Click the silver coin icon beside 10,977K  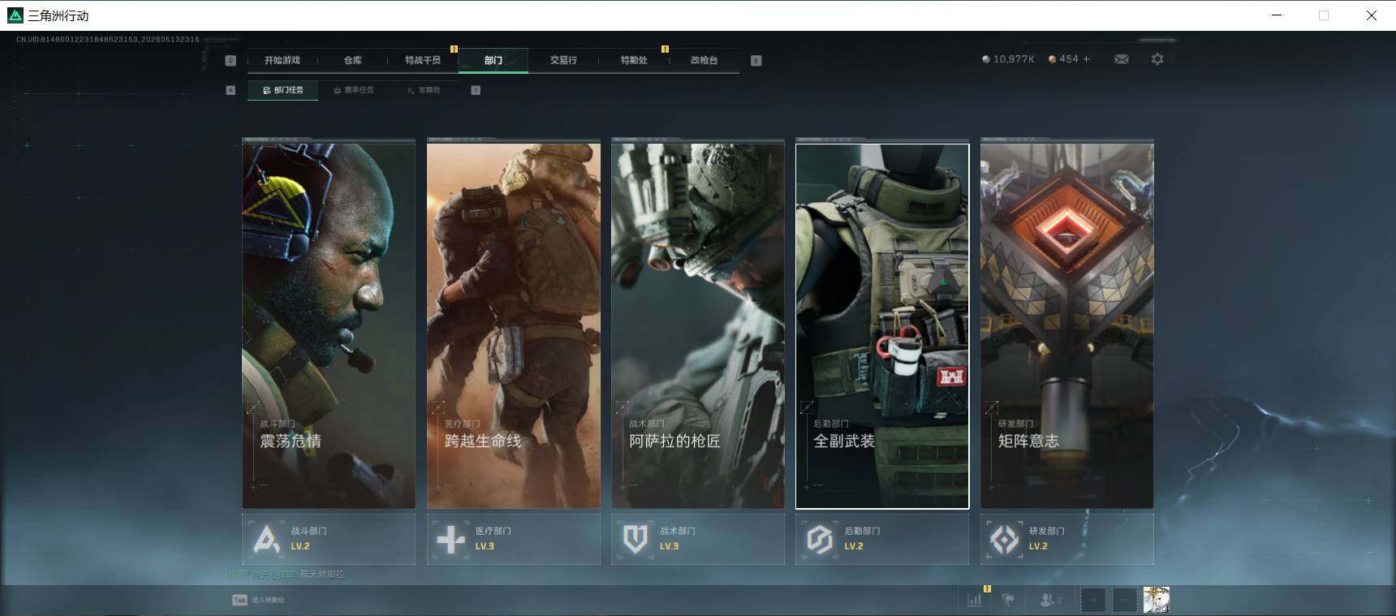986,59
